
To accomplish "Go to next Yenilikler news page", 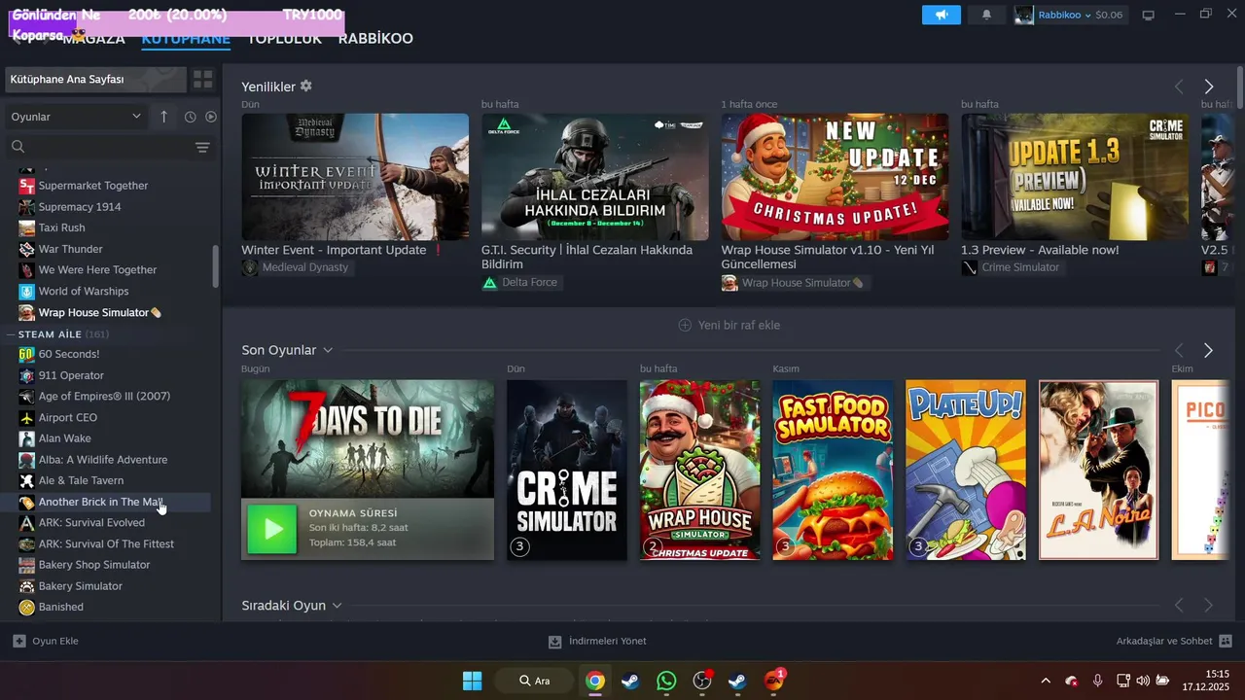I will tap(1209, 87).
